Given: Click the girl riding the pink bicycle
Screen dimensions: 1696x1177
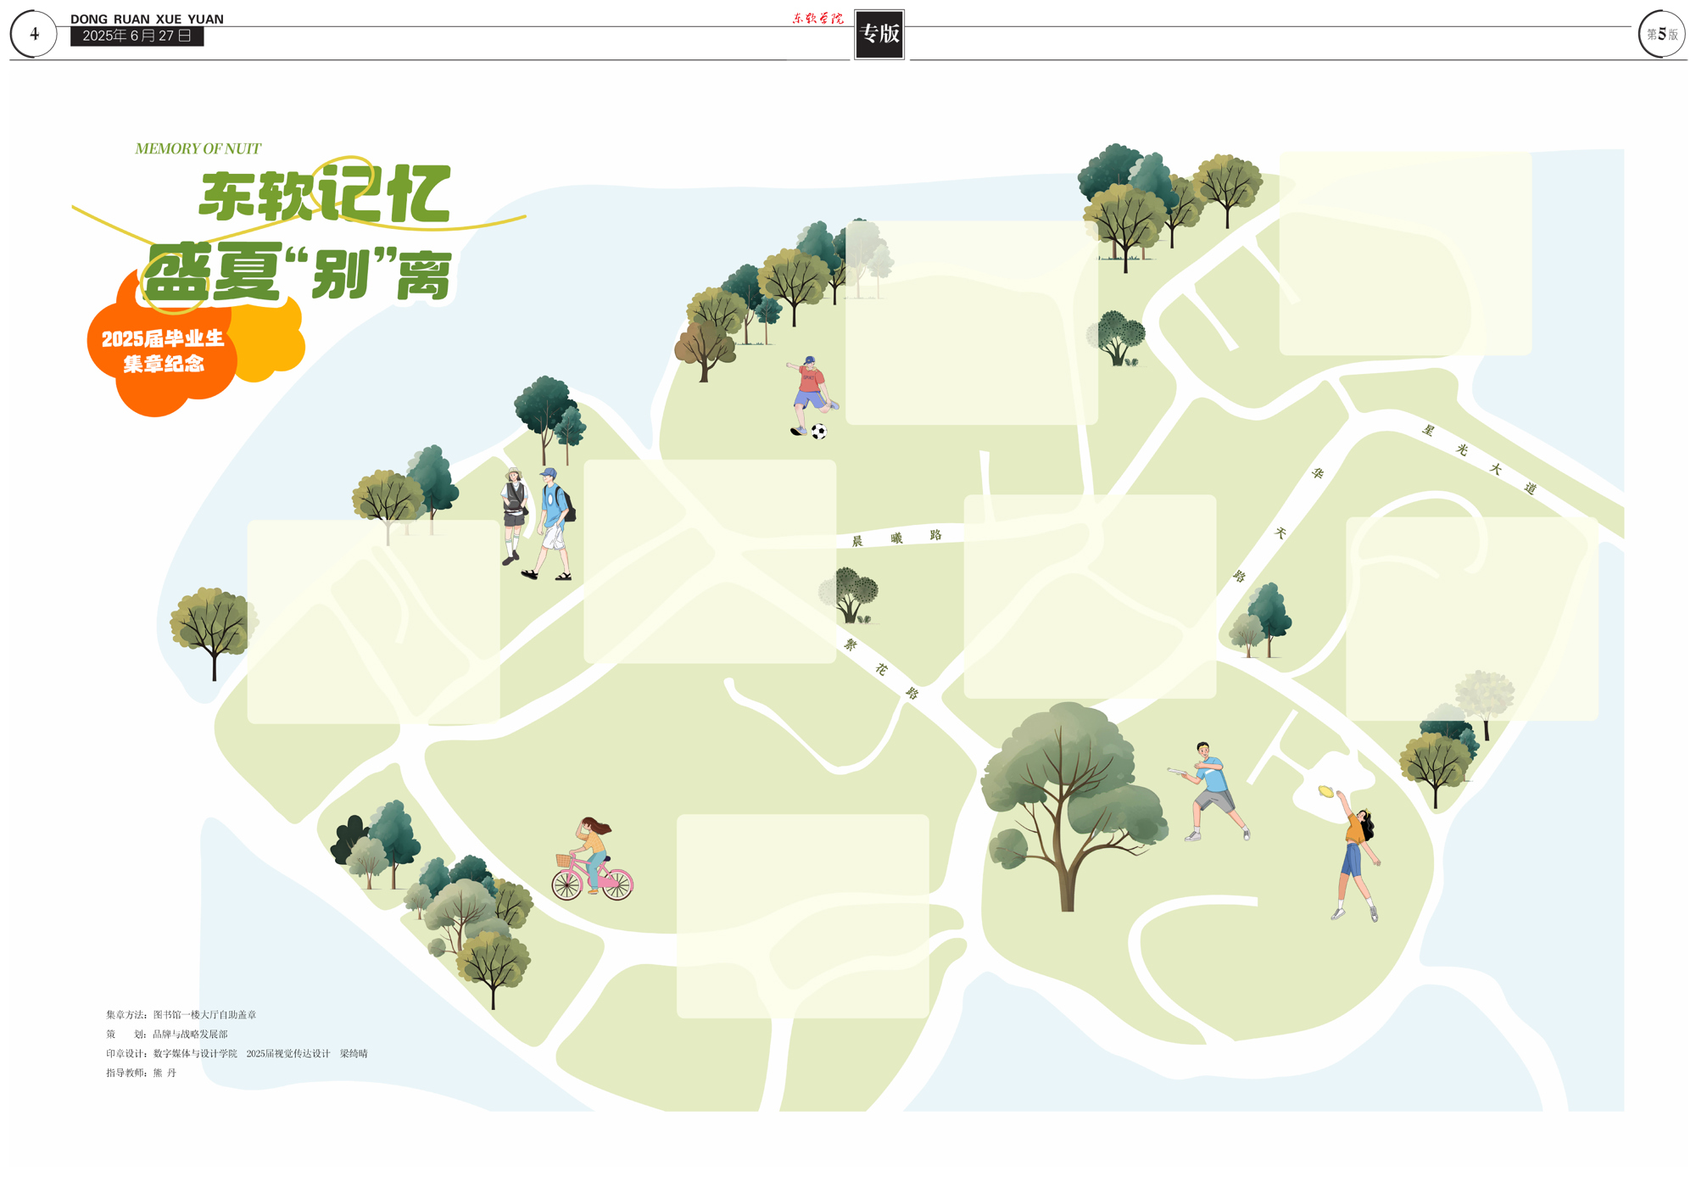Looking at the screenshot, I should coord(591,858).
